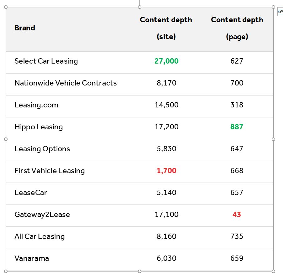Click the bottom-right corner resize handle
Viewport: 283px width, 279px height.
pos(273,271)
